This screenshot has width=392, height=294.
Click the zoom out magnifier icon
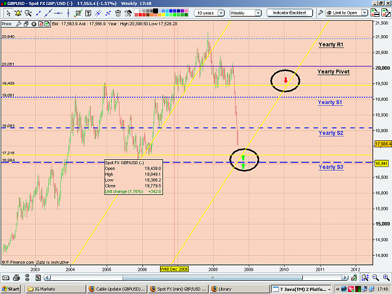[x=375, y=278]
